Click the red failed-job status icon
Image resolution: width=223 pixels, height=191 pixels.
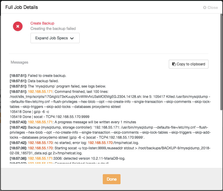tap(18, 26)
